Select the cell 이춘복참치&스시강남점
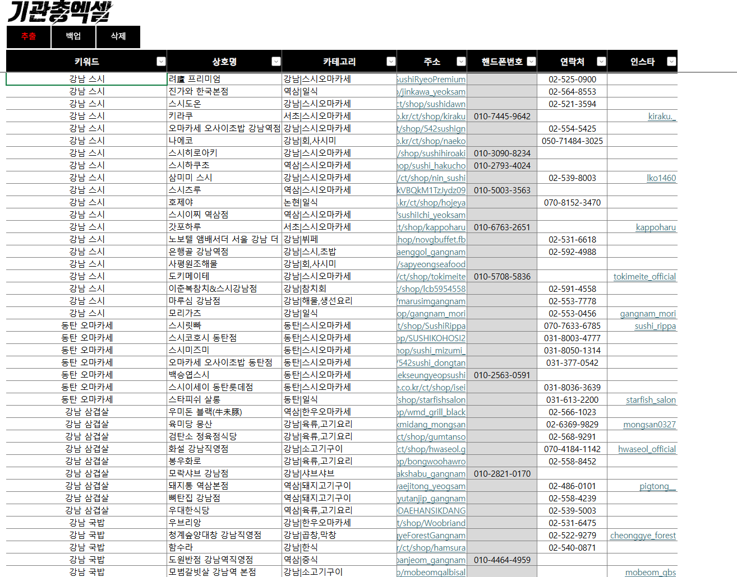 (224, 288)
